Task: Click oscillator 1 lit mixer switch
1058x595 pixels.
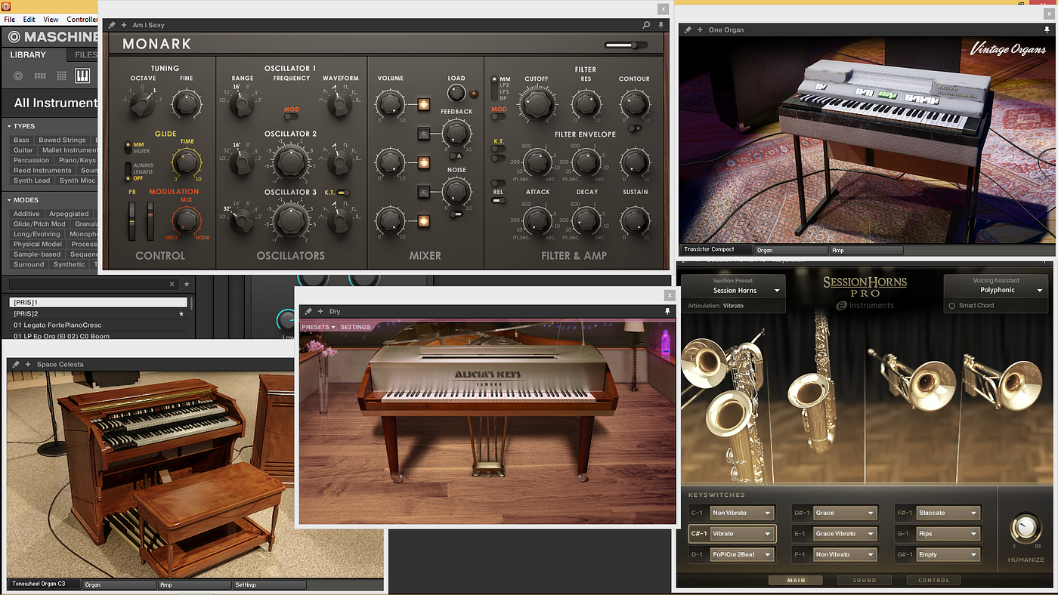Action: 423,104
